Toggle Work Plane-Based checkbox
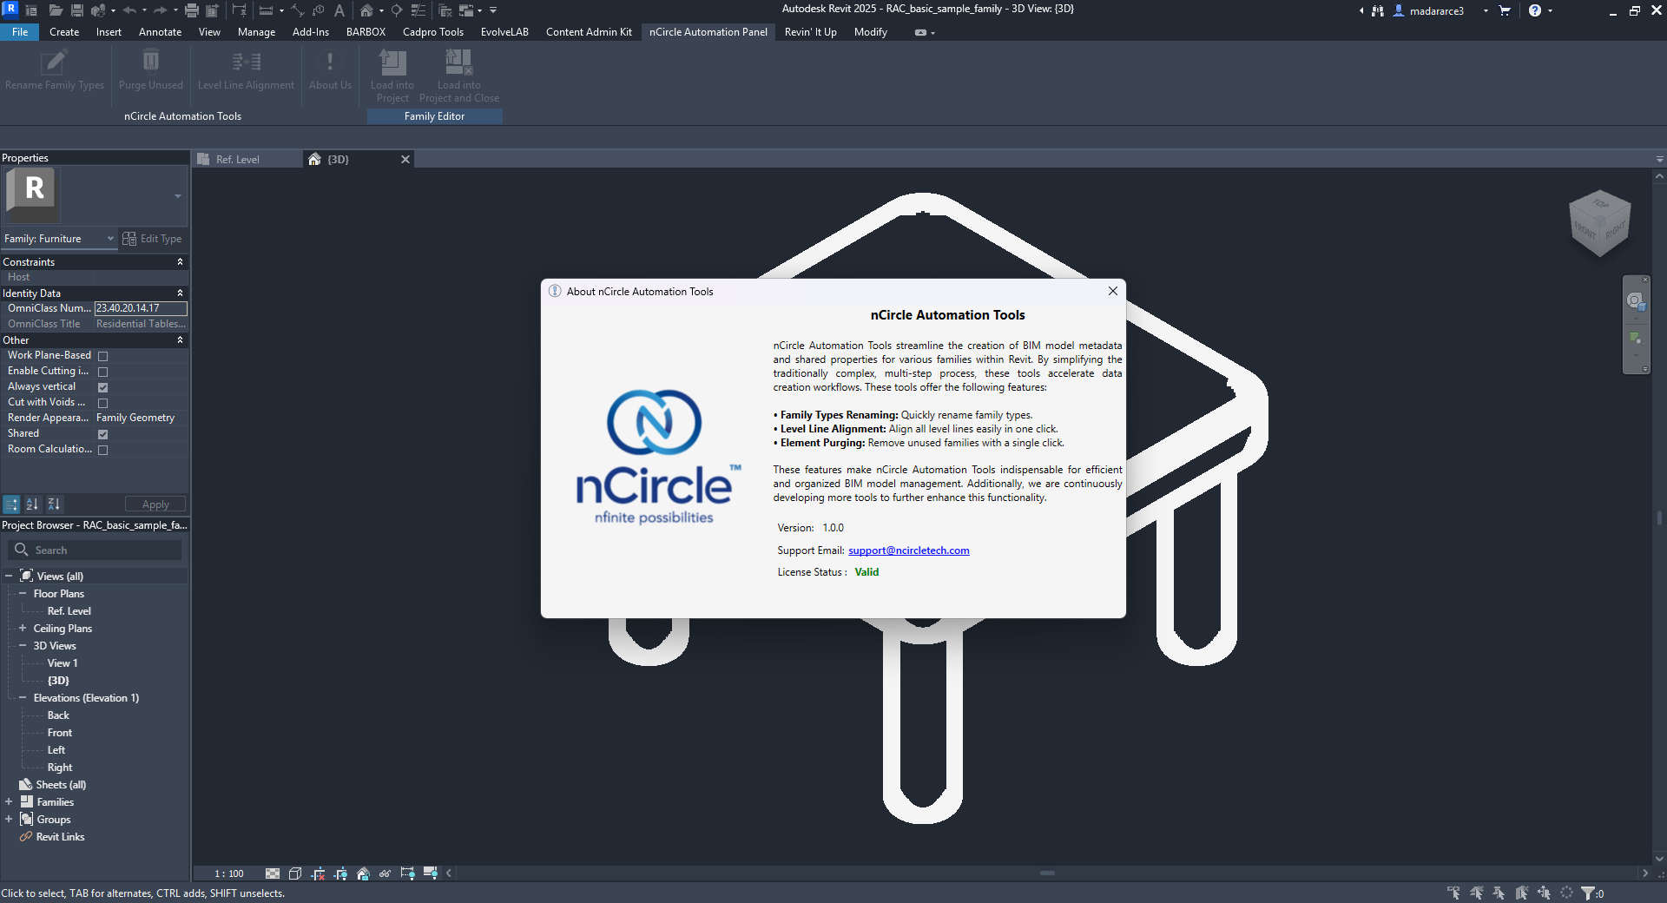This screenshot has width=1667, height=903. (102, 356)
